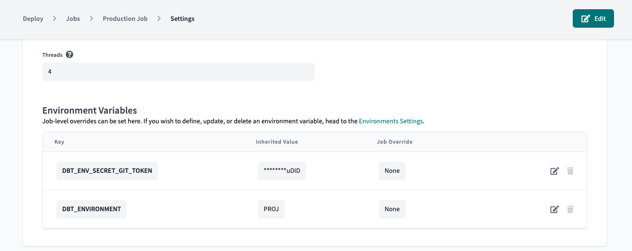Click the Threads input field
632x251 pixels.
coord(178,72)
